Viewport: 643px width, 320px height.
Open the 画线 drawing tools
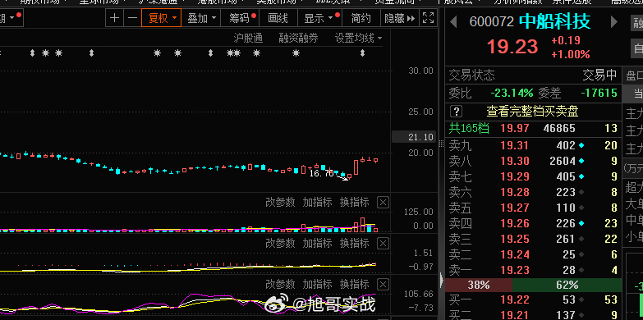point(278,18)
